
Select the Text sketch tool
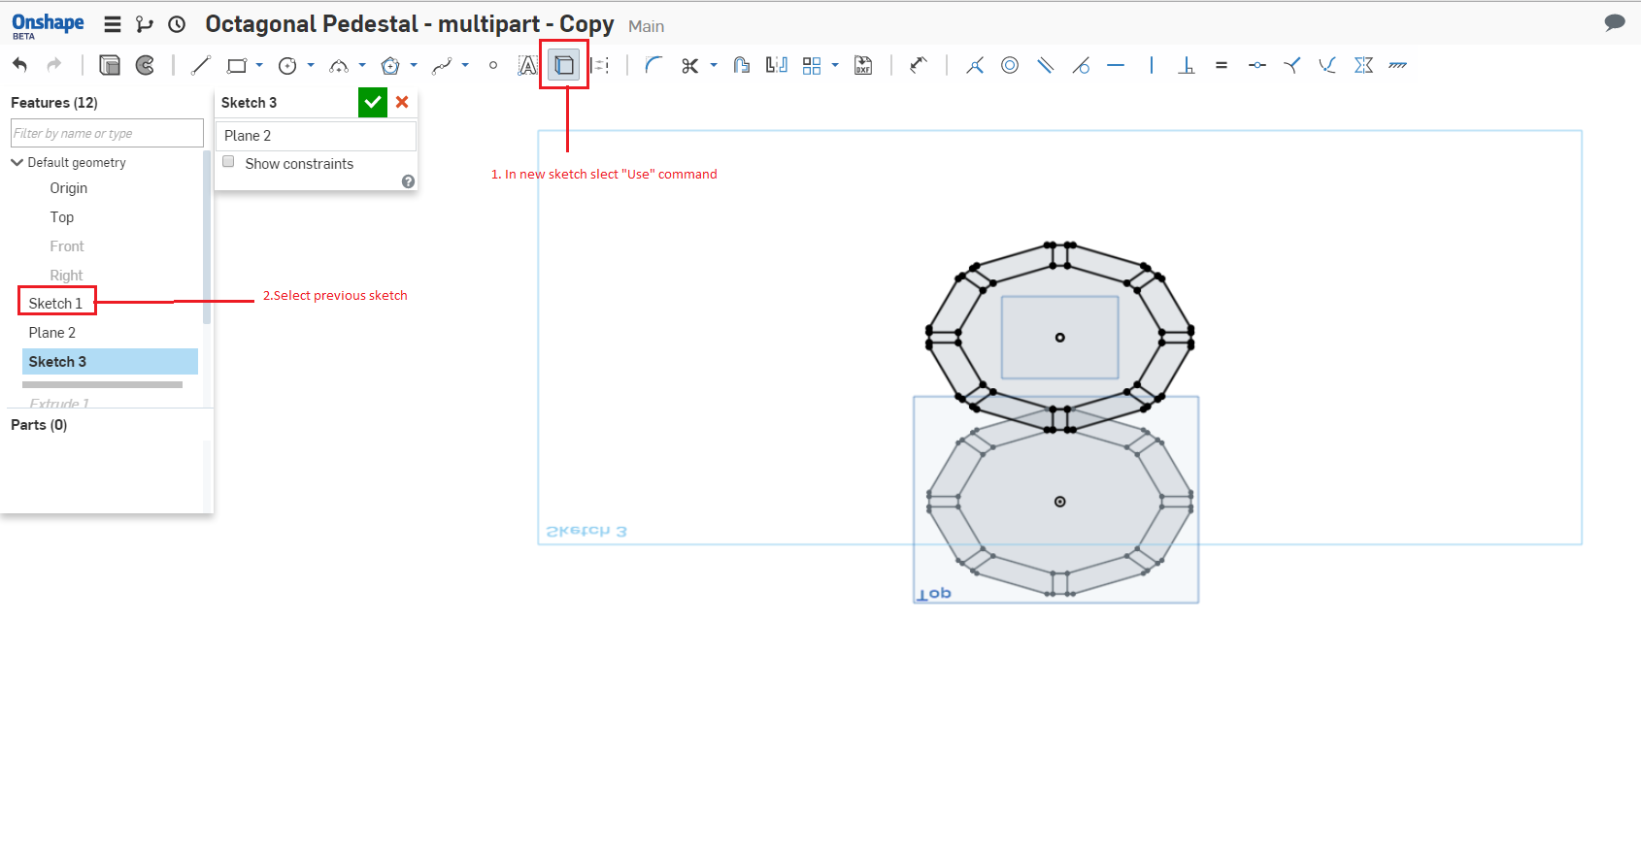pyautogui.click(x=527, y=65)
